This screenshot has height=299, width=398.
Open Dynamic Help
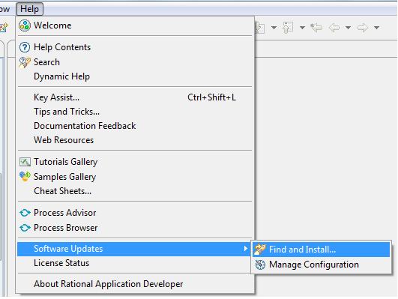(61, 76)
